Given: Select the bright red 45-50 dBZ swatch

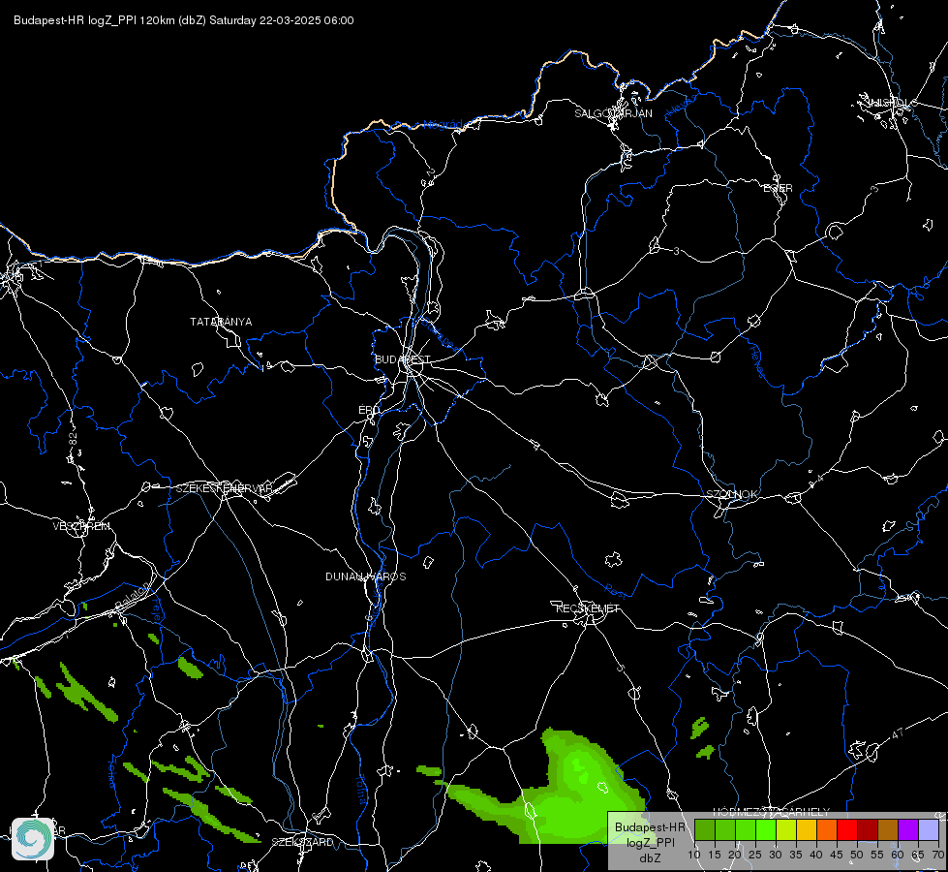Looking at the screenshot, I should pyautogui.click(x=847, y=829).
